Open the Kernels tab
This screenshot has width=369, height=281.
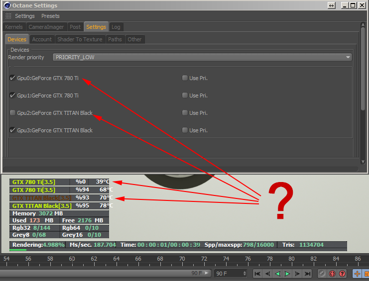[14, 27]
